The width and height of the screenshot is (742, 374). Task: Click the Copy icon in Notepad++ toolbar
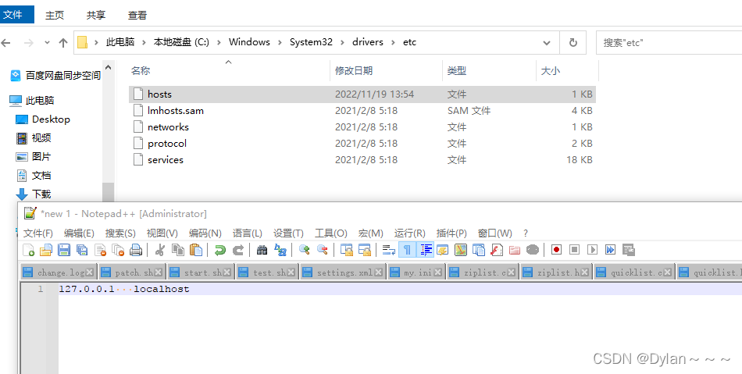tap(178, 250)
